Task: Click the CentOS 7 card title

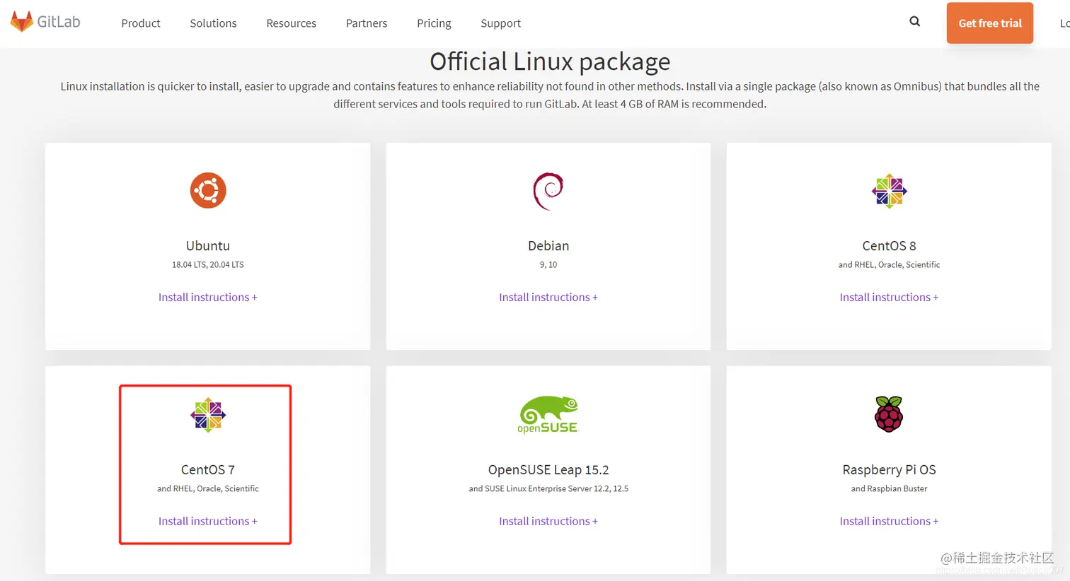Action: (208, 470)
